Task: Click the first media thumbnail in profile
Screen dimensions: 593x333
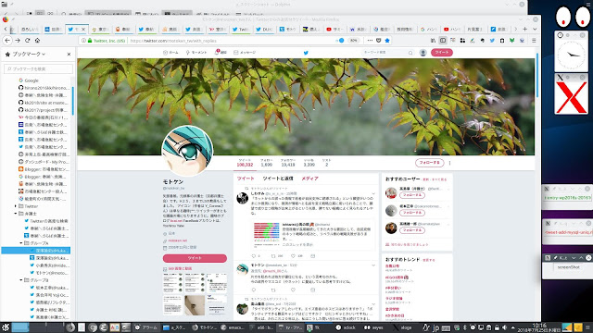Action: 173,283
